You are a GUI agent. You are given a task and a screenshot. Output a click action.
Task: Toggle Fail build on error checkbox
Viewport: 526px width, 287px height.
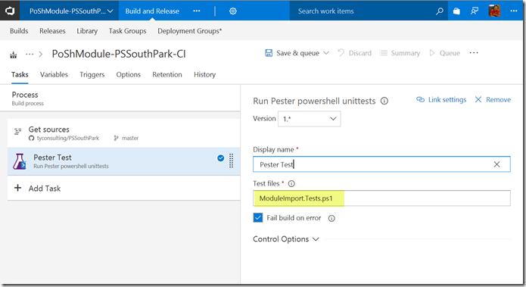pos(257,218)
